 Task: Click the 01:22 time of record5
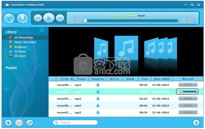143,99
